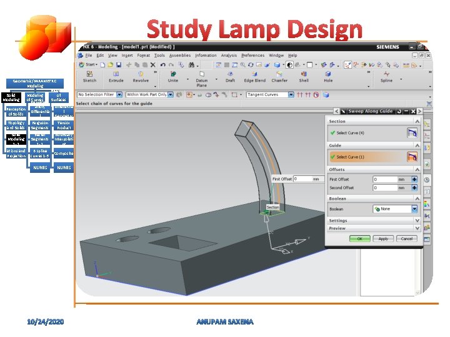450x337 pixels.
Task: Open the Analysis menu
Action: click(229, 56)
